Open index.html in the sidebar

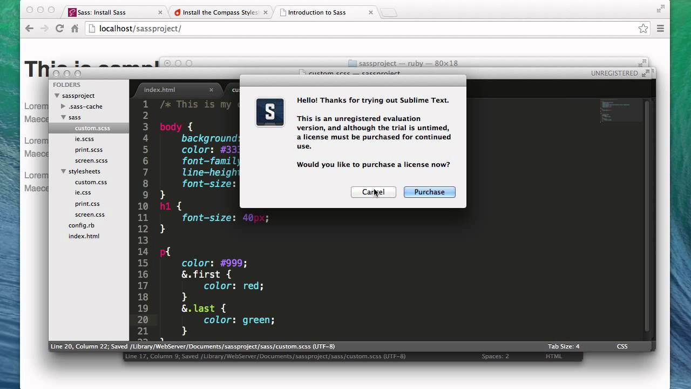(x=84, y=236)
